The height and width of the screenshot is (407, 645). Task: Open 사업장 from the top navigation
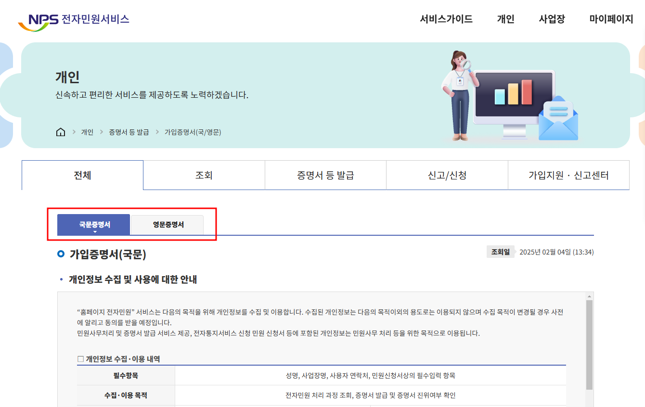click(551, 19)
